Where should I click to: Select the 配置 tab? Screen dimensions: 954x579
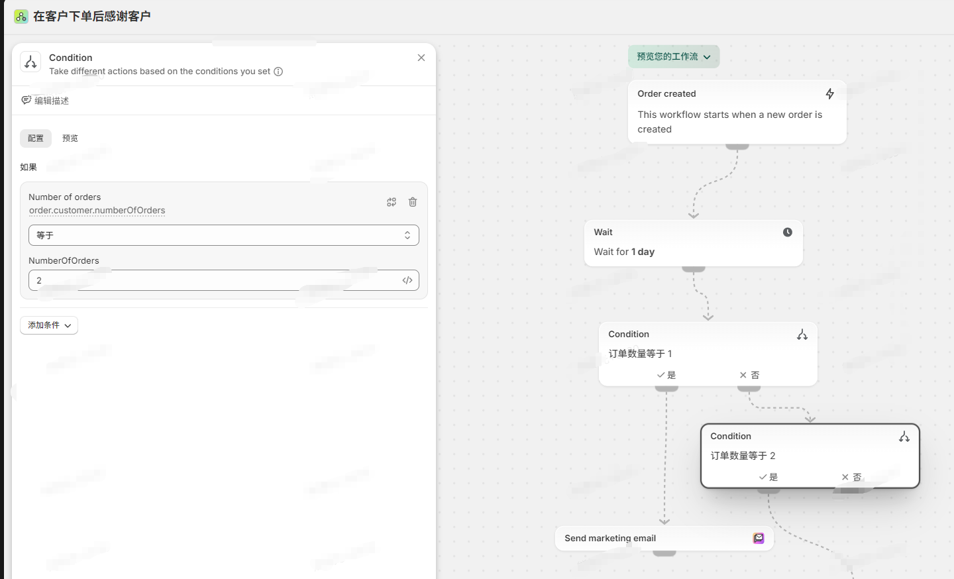click(x=36, y=138)
